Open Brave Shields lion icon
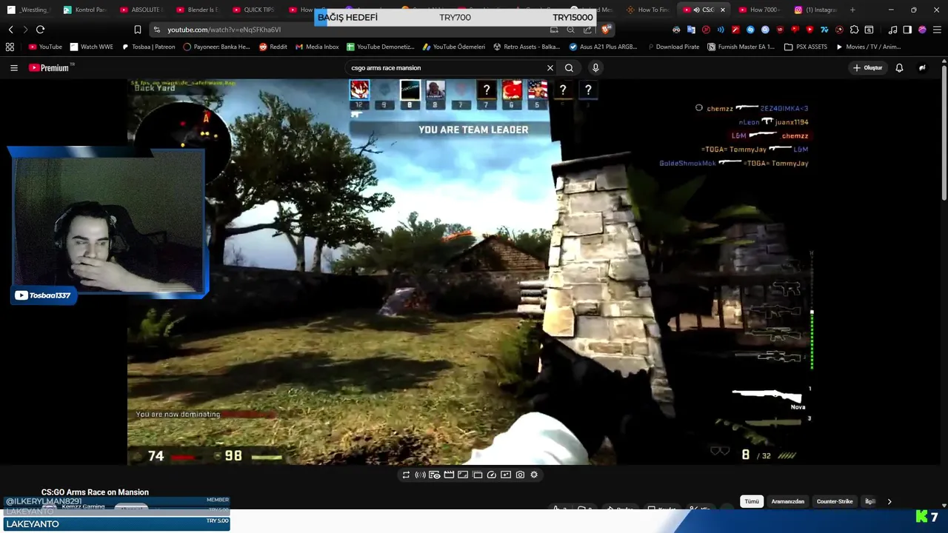 [606, 29]
